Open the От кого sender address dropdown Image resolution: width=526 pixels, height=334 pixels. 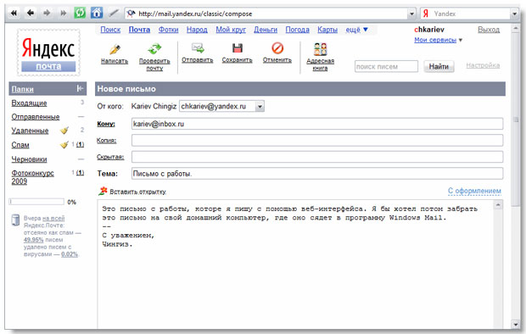pos(260,106)
